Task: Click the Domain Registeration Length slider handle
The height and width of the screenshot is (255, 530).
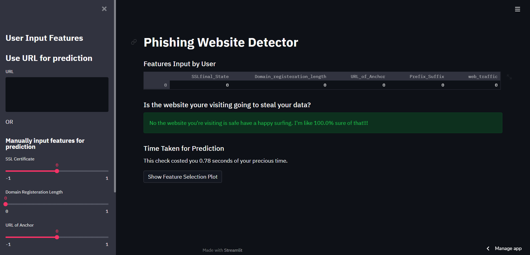Action: point(6,204)
